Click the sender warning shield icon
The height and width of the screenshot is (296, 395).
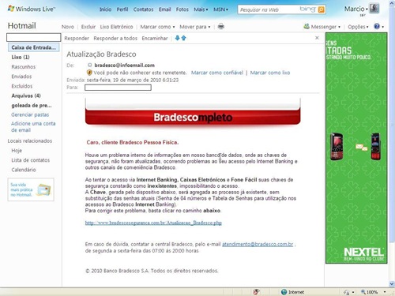coord(89,73)
